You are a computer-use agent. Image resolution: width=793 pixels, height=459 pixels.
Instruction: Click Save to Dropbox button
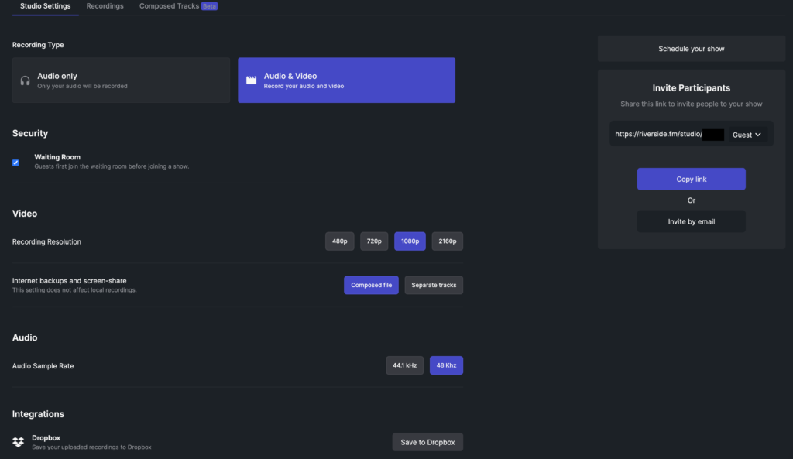pos(427,442)
